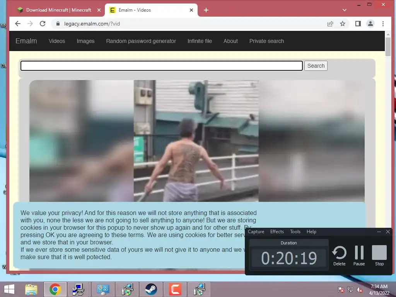The width and height of the screenshot is (396, 297).
Task: Click the Chrome taskbar icon
Action: tap(55, 289)
